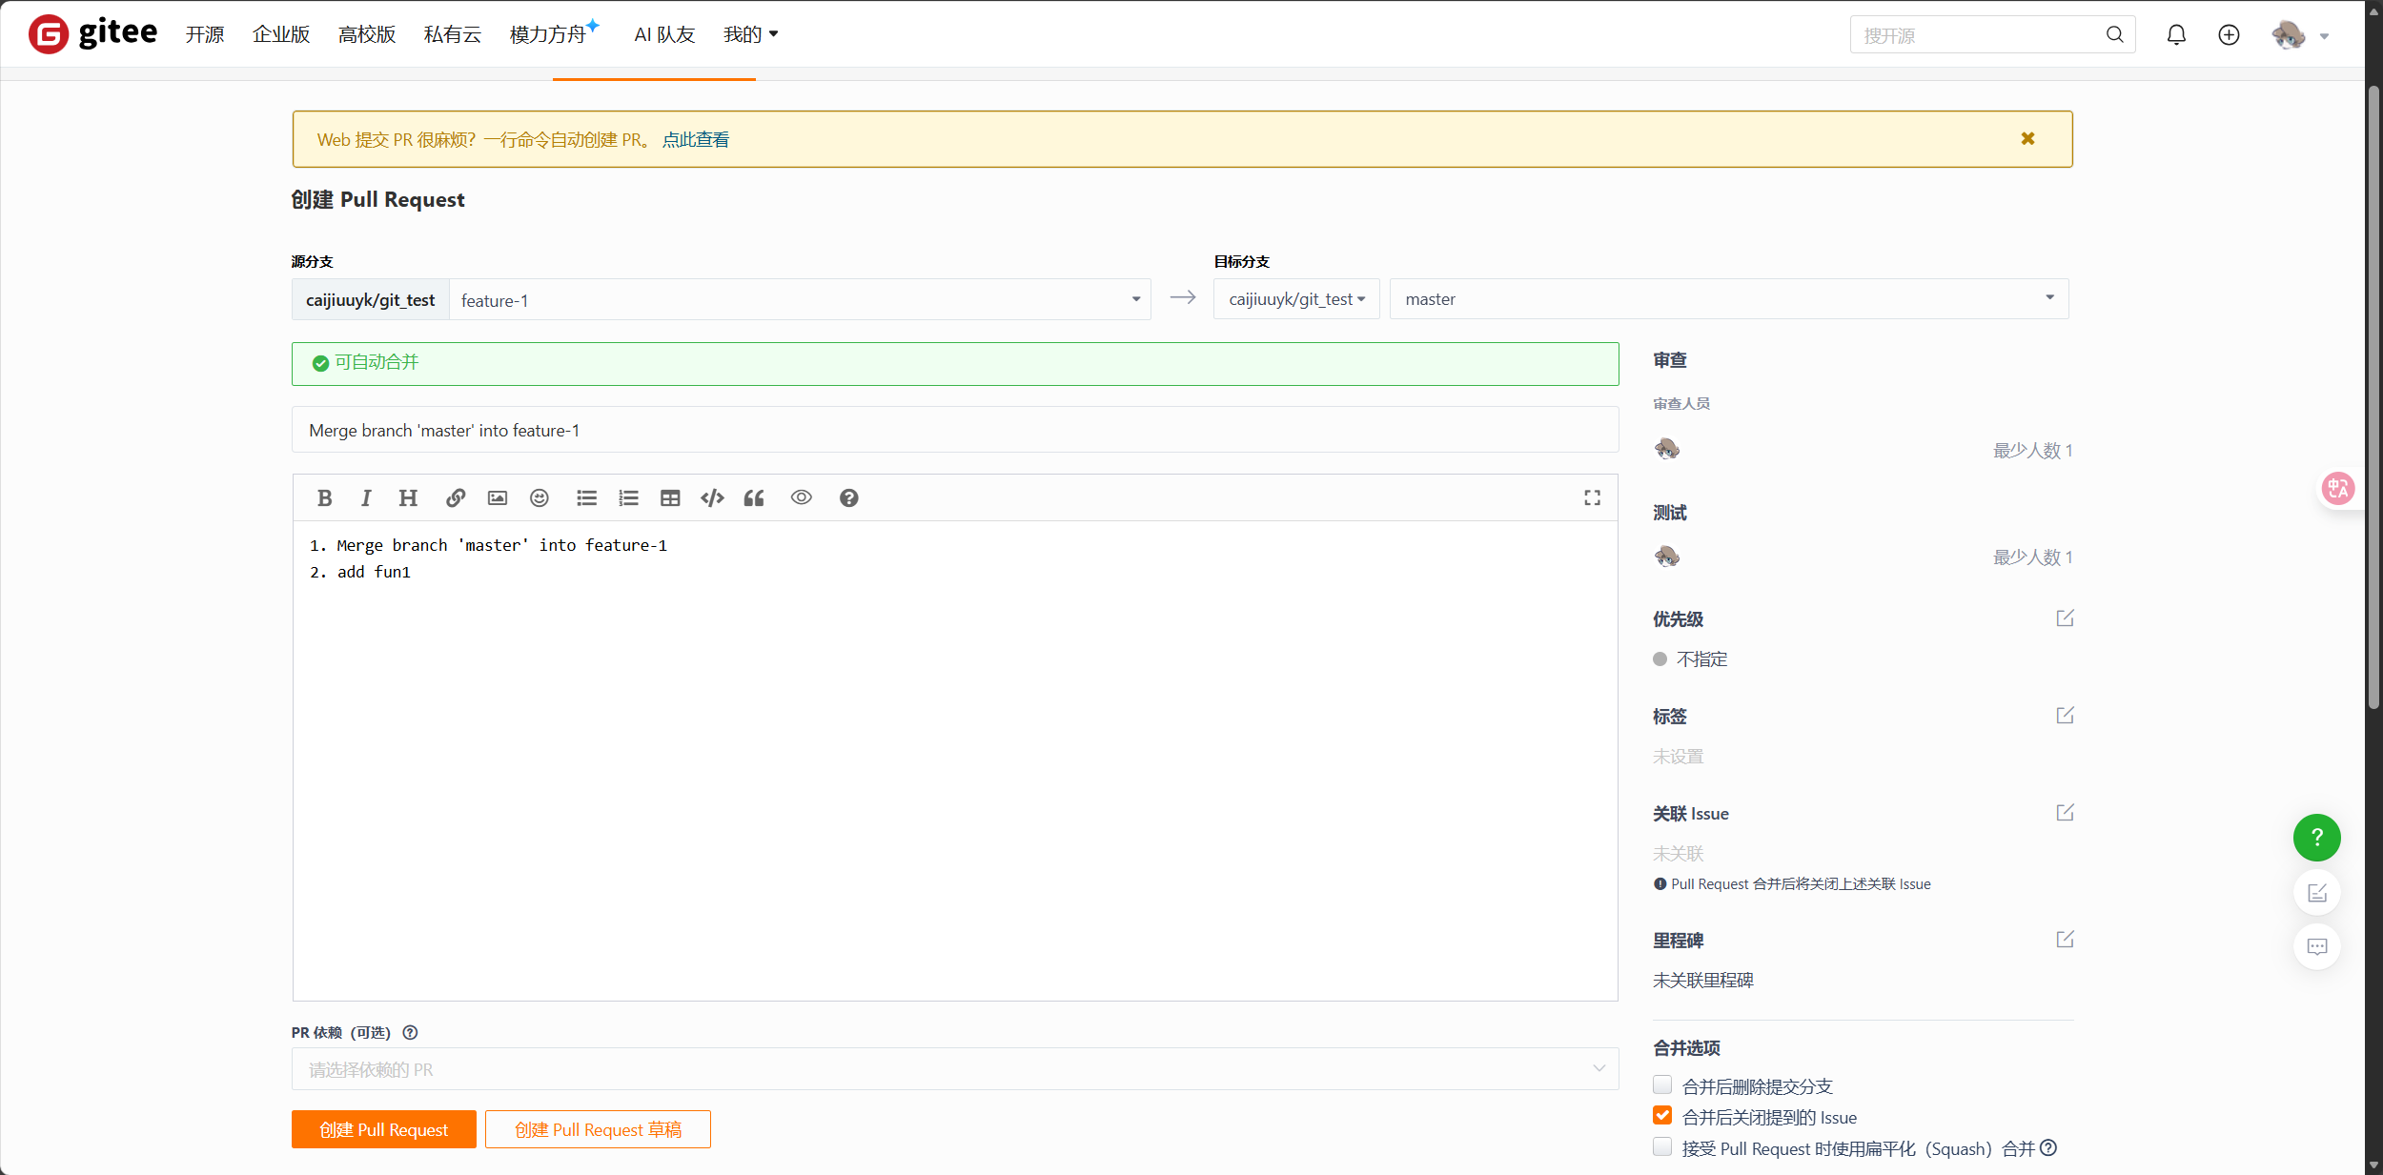Uncheck 合并后关闭提到的 Issue

tap(1662, 1116)
